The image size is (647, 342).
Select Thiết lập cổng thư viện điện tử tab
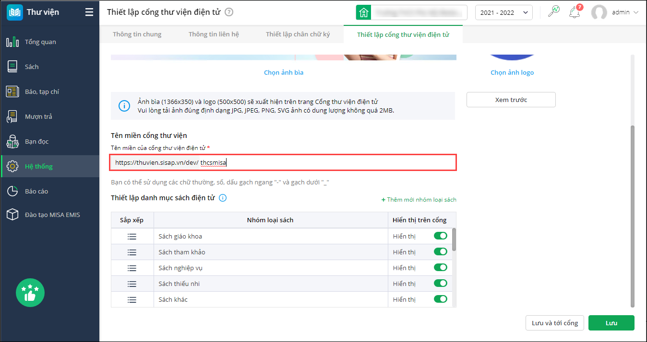point(403,34)
